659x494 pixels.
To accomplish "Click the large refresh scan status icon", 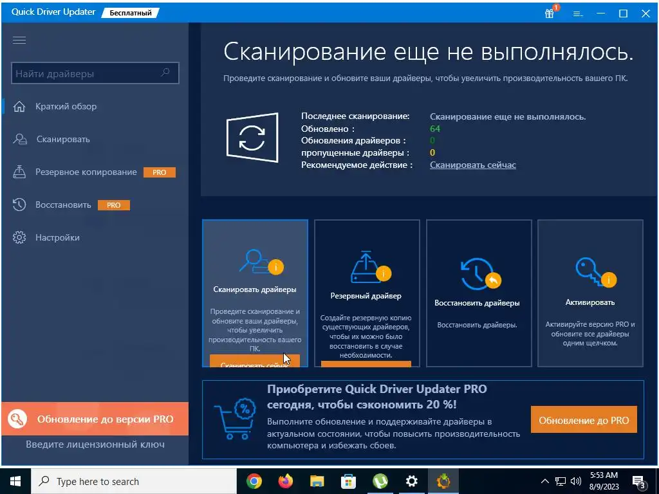I will coord(252,138).
